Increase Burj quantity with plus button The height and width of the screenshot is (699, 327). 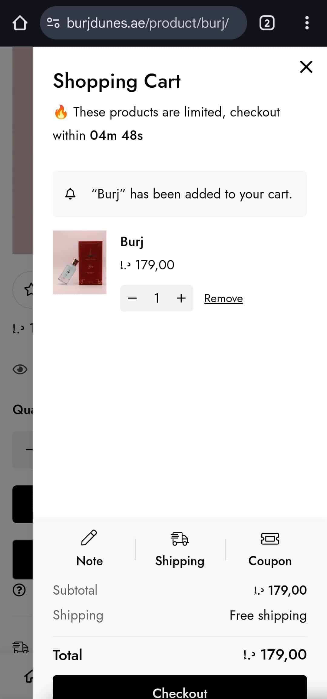pyautogui.click(x=181, y=298)
